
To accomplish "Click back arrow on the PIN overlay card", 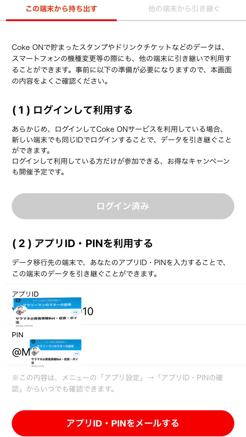I will (x=33, y=342).
